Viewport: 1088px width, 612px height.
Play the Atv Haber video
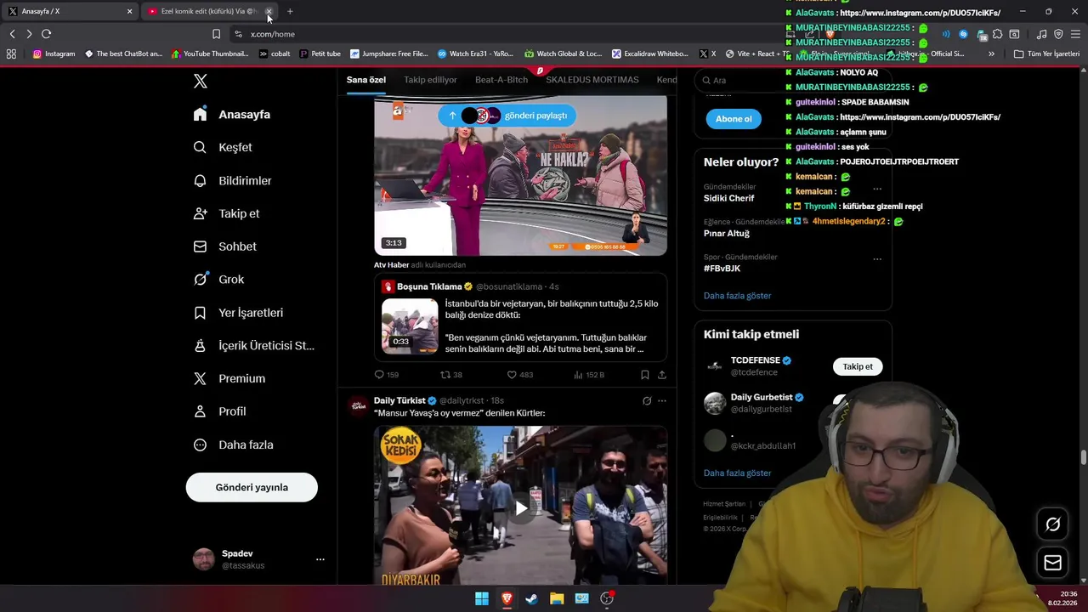pos(520,175)
